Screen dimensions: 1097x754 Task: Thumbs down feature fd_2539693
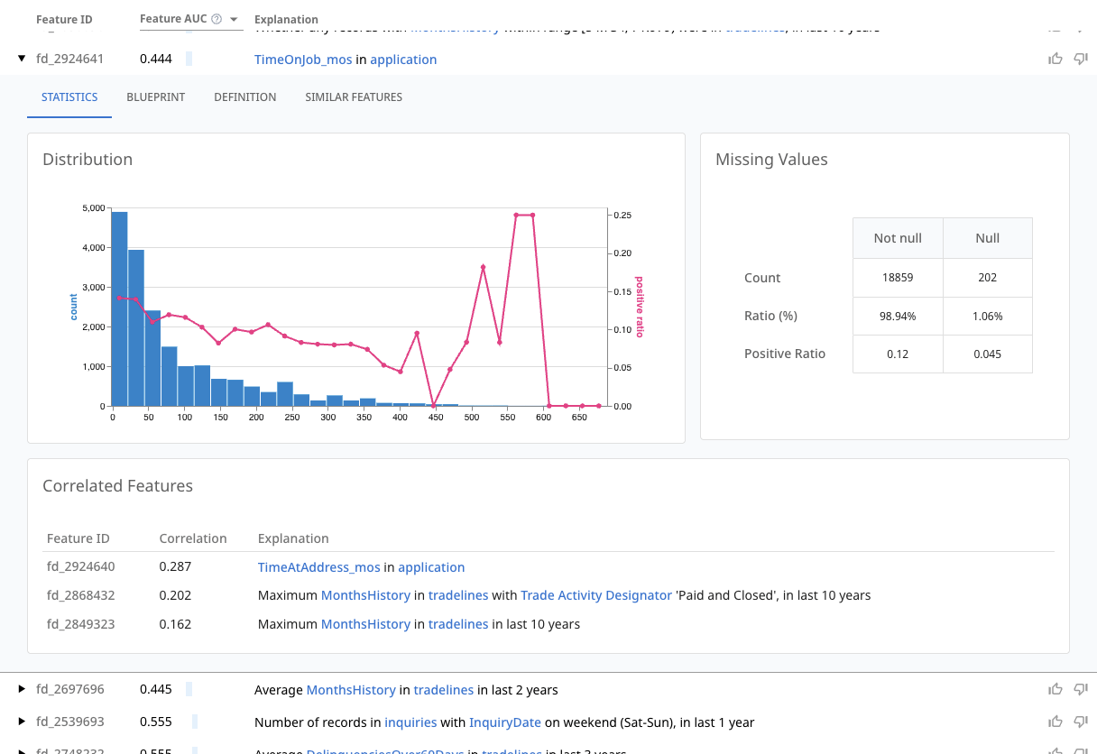1080,722
